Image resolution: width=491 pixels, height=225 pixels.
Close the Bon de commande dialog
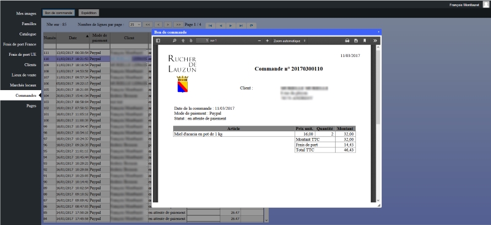point(379,32)
